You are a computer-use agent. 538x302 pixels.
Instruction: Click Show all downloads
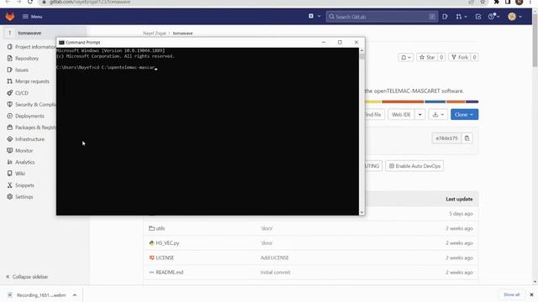[511, 294]
